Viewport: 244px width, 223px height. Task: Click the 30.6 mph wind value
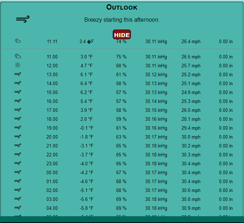tap(191, 190)
